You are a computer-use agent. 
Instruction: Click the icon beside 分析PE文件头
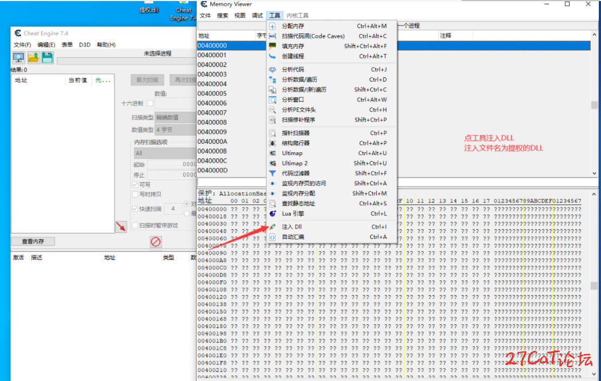[272, 110]
